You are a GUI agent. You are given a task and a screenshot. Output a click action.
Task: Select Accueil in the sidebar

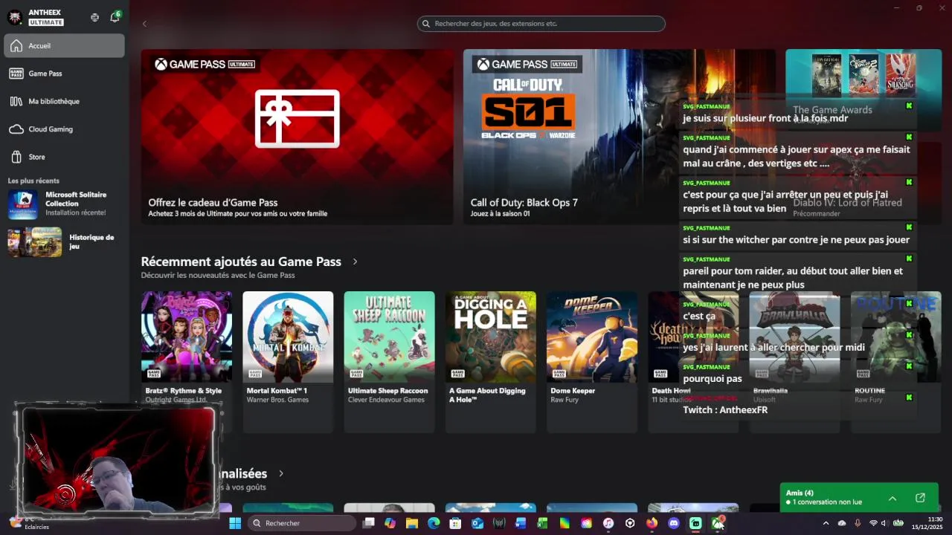coord(64,46)
